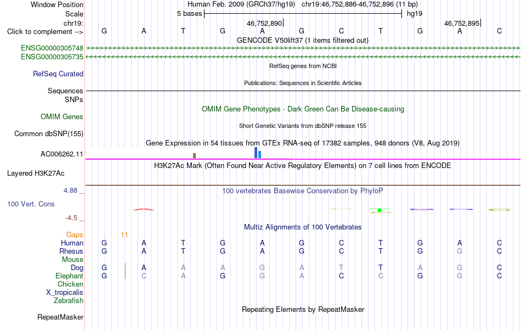Click coordinate marker 46,752,890
The image size is (521, 330).
tap(264, 23)
